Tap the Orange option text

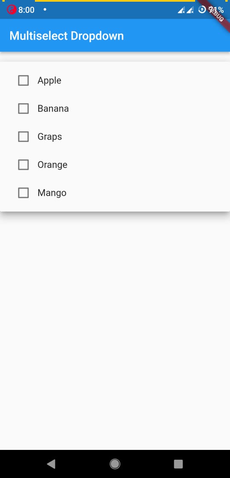click(52, 165)
